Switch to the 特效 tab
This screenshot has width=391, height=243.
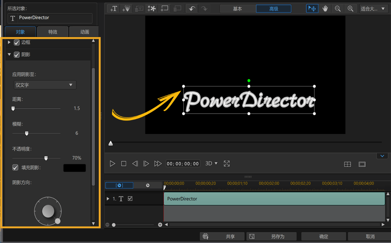tap(53, 32)
